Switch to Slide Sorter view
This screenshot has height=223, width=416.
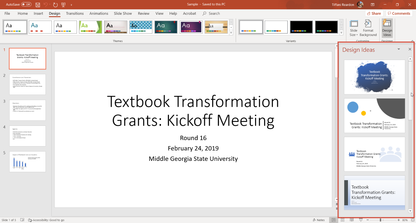[343, 220]
